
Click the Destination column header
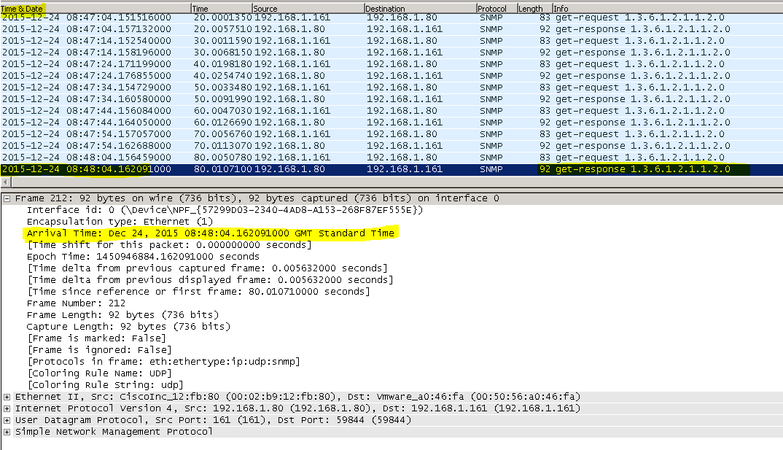pos(420,9)
